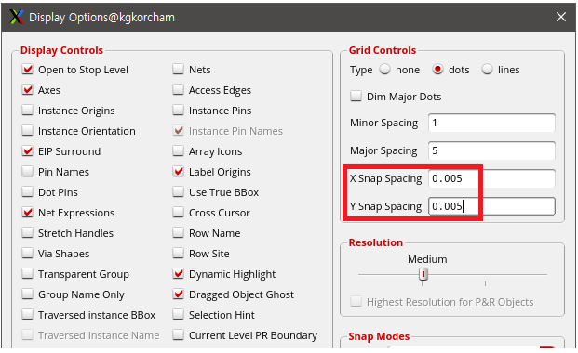Screen dimensions: 578x353
Task: Click the Major Spacing field
Action: (491, 150)
